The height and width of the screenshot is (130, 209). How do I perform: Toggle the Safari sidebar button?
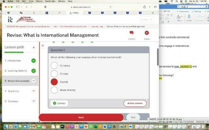coord(18,7)
